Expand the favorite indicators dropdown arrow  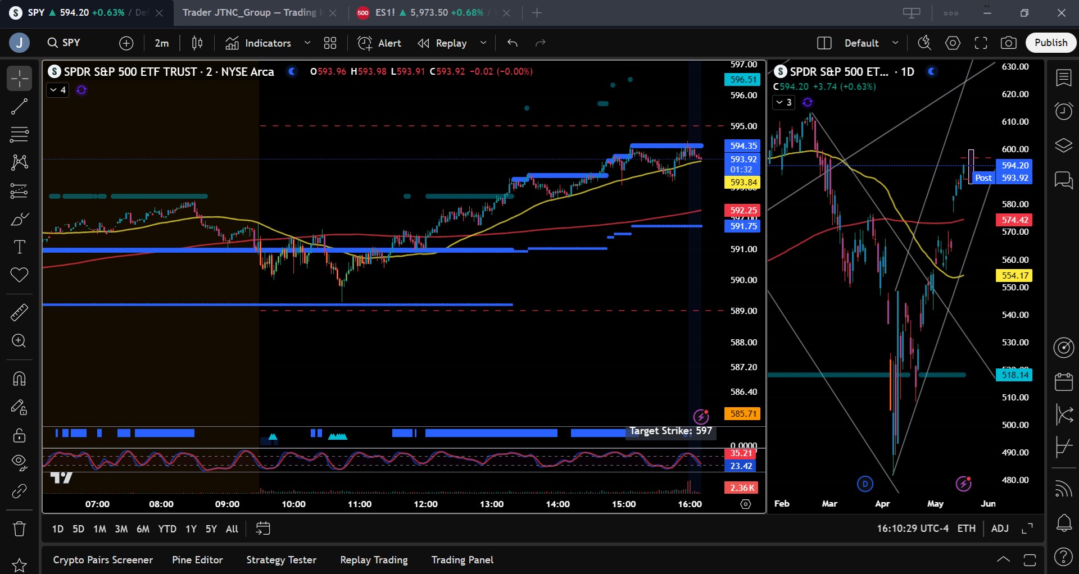[307, 43]
